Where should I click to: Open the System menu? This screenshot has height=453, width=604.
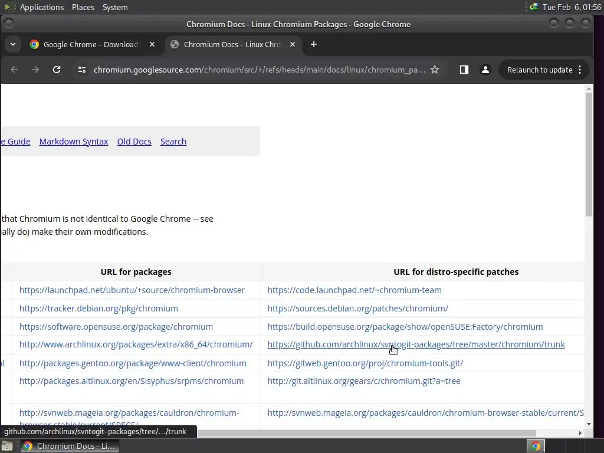click(115, 7)
